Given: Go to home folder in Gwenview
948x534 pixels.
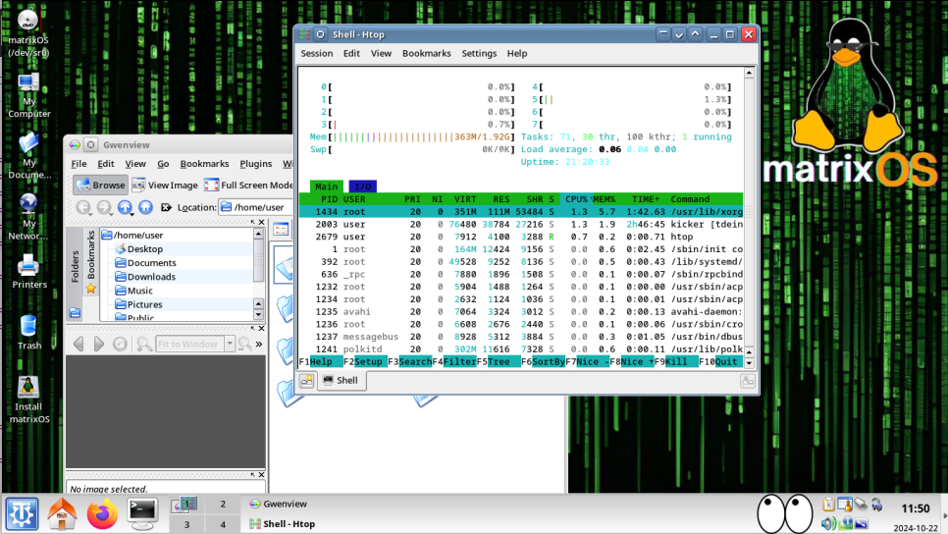Looking at the screenshot, I should coord(145,207).
